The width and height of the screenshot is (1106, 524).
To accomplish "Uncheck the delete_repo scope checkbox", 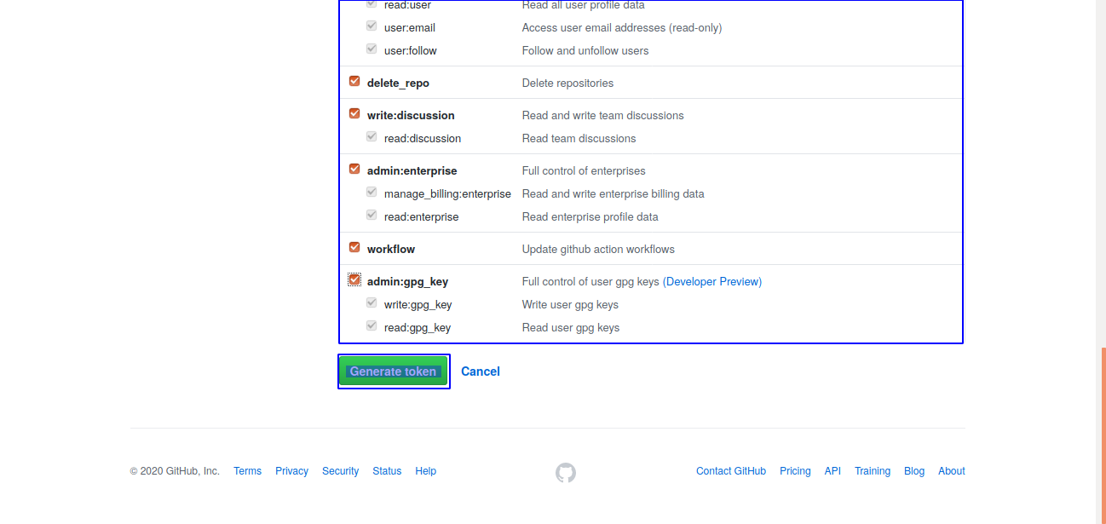I will click(354, 82).
